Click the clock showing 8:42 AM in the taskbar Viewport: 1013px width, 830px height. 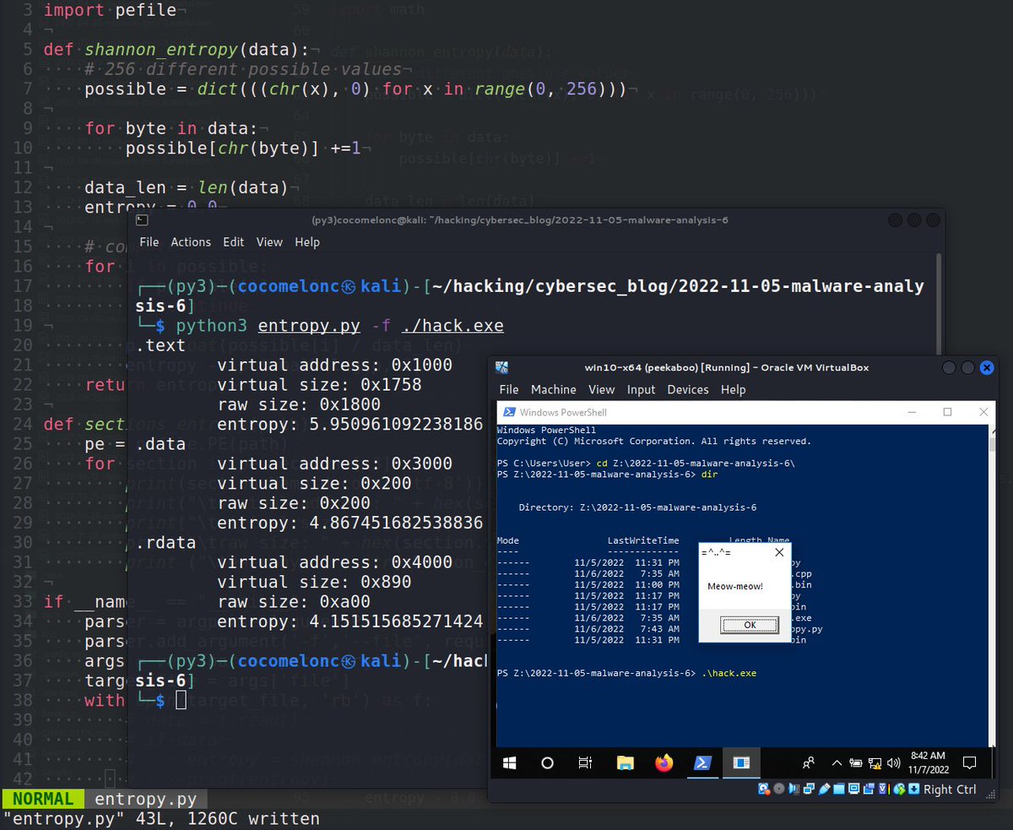[929, 762]
